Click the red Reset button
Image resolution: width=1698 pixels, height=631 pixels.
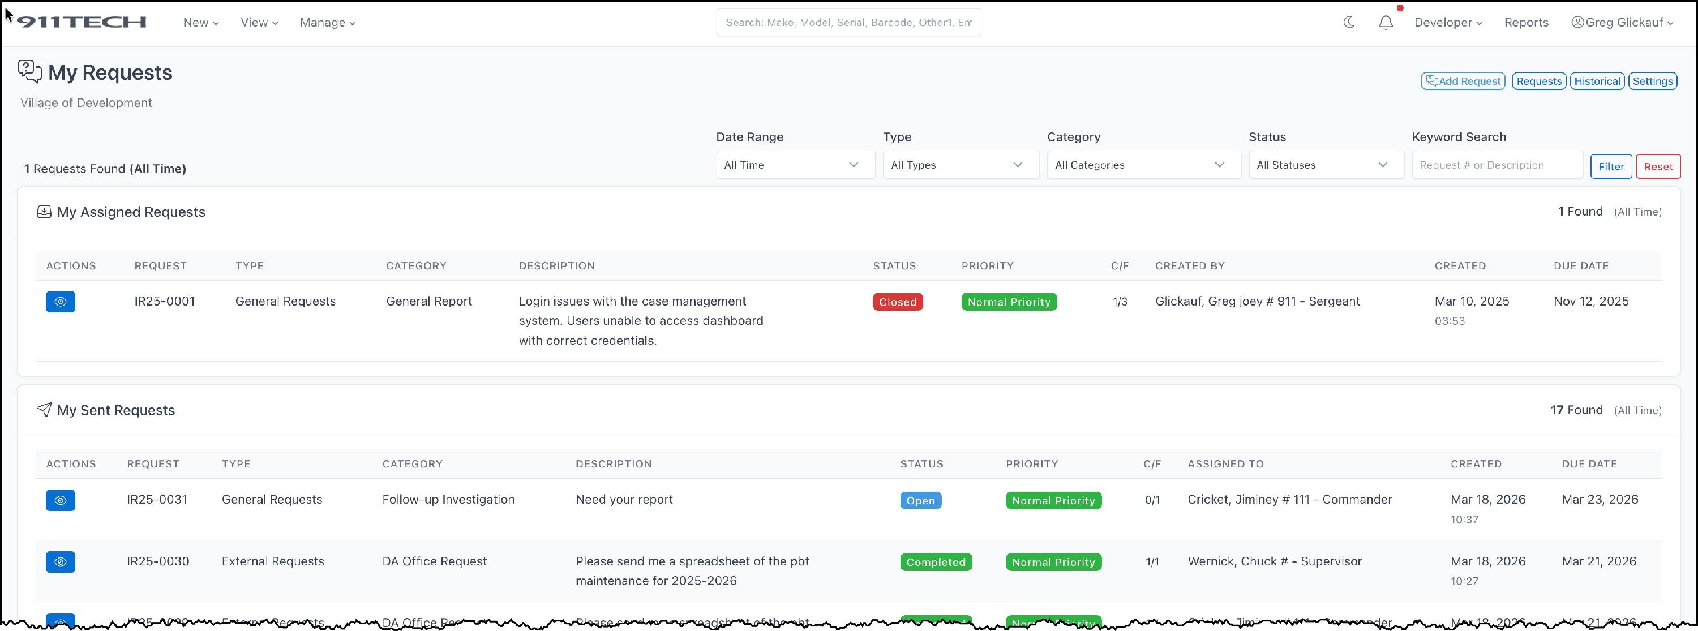coord(1657,166)
